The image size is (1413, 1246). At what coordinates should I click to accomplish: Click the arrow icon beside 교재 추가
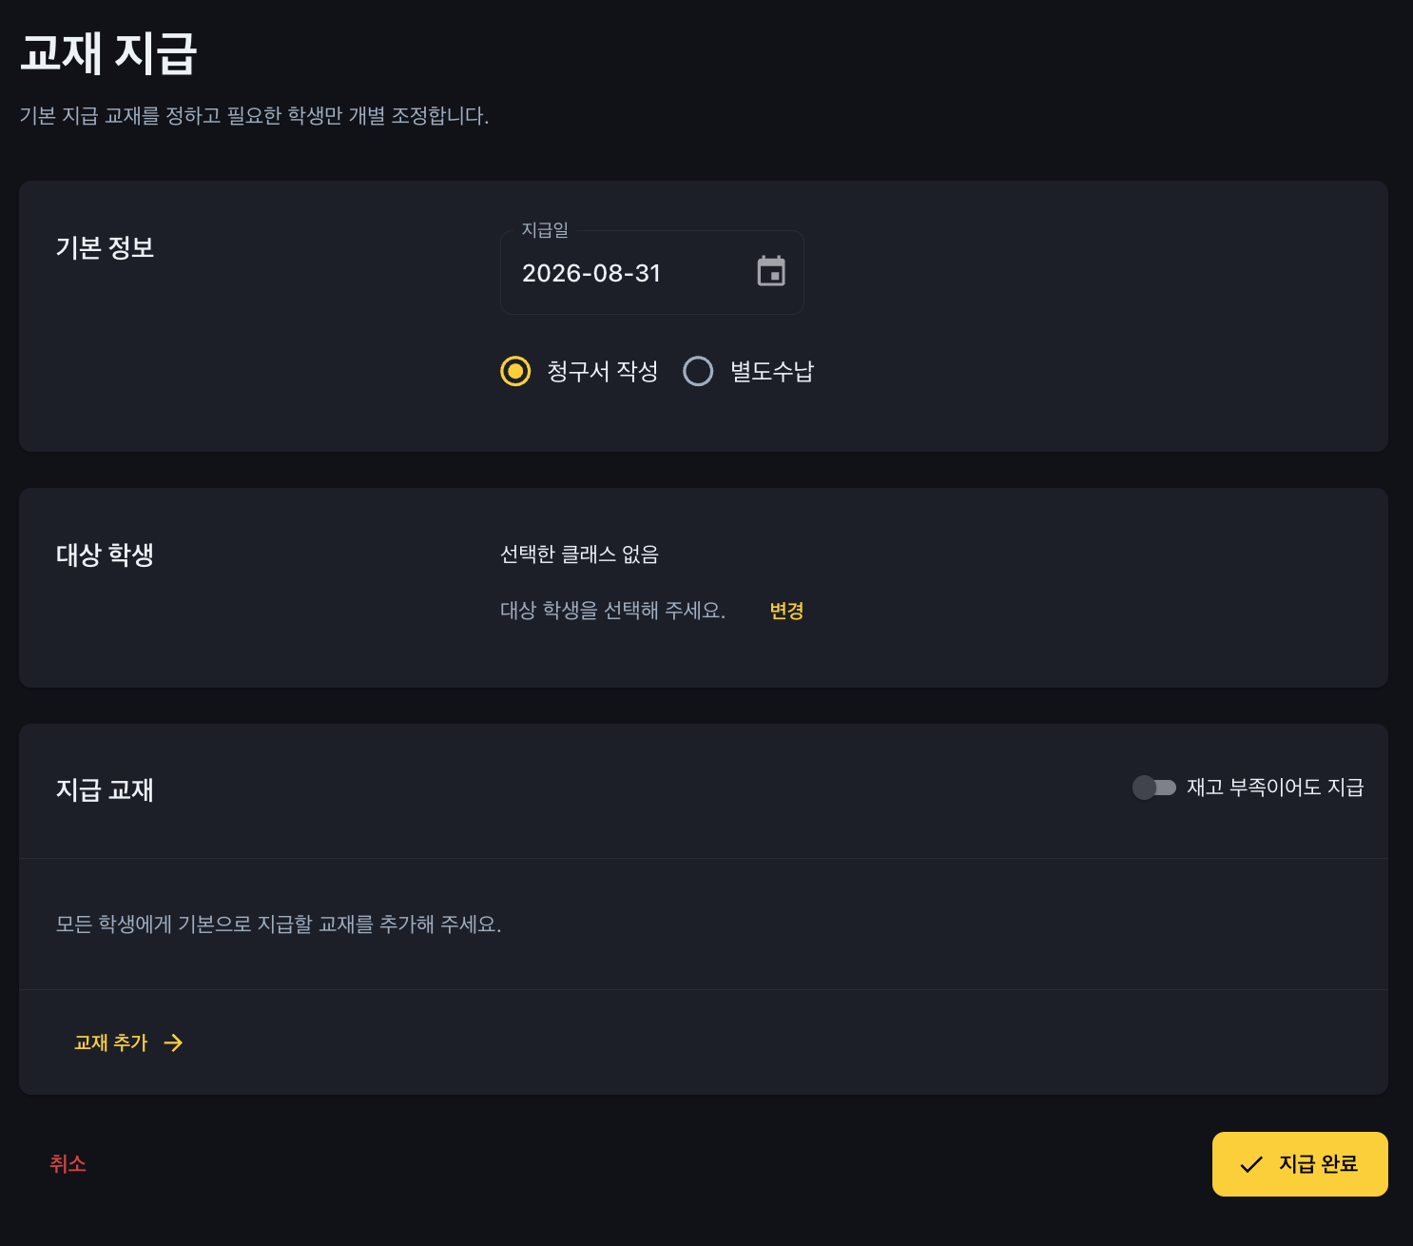[173, 1043]
